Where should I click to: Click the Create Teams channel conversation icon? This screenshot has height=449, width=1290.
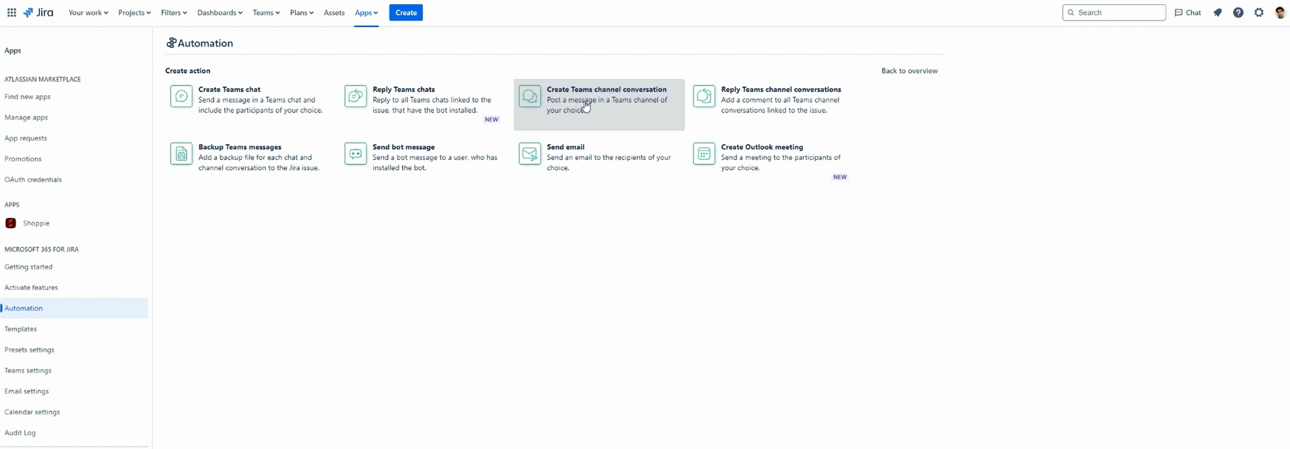pos(530,96)
